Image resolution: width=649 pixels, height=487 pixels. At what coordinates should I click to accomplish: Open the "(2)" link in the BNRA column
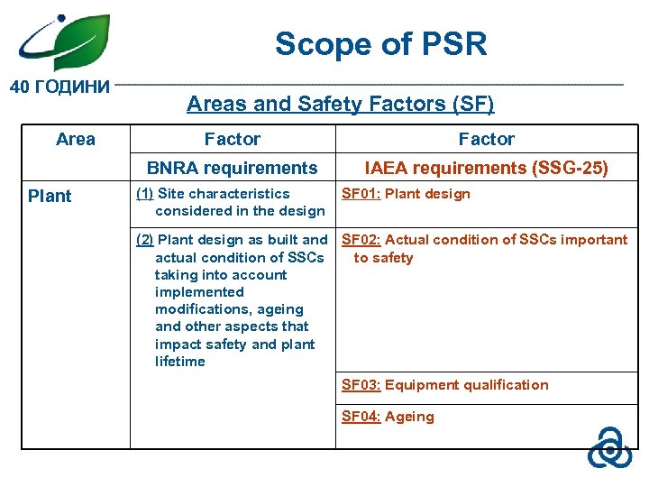(x=145, y=239)
